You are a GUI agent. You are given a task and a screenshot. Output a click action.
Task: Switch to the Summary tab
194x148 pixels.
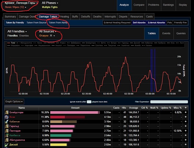10,17
